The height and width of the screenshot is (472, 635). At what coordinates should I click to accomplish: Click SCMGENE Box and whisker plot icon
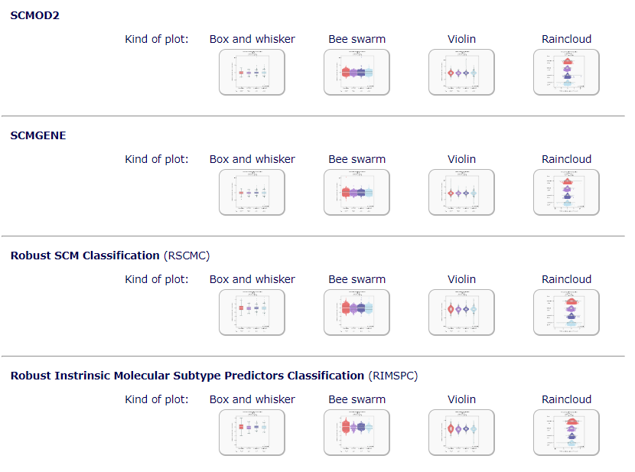pos(252,192)
